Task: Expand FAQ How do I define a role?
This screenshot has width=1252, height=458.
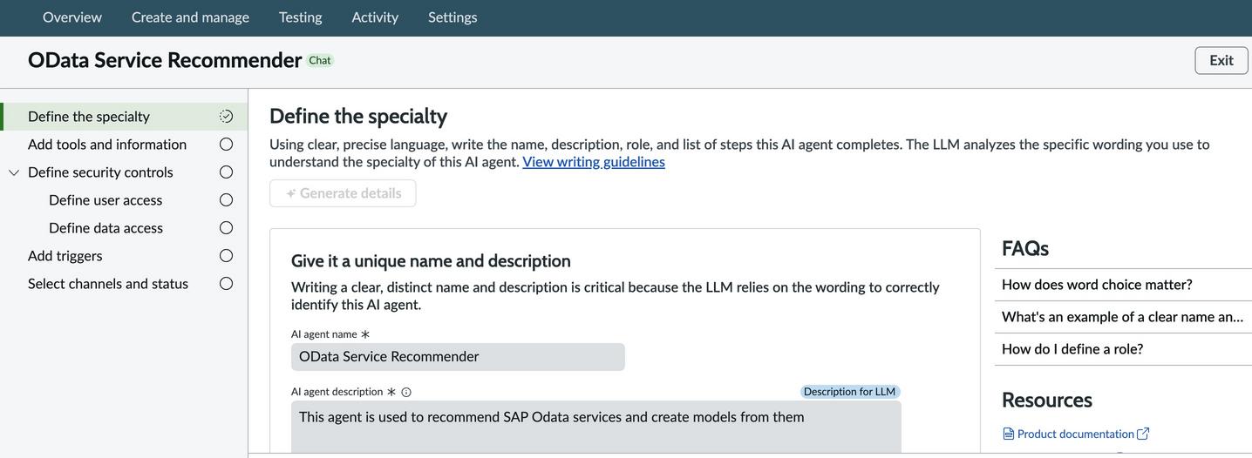Action: pos(1123,349)
